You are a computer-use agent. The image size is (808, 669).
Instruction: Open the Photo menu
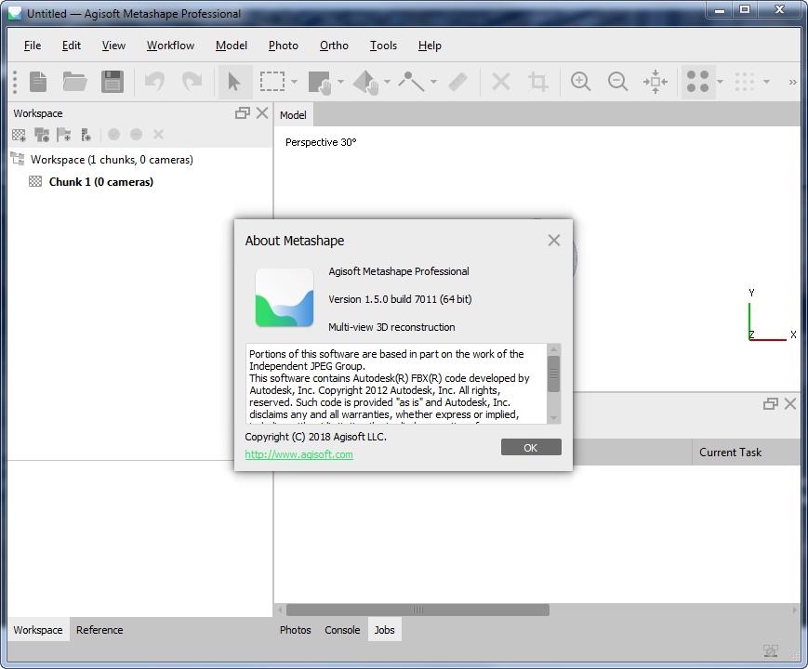(284, 46)
